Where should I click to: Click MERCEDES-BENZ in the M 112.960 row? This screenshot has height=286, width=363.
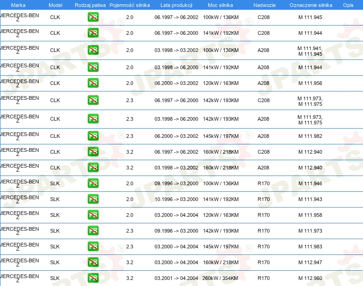19,278
